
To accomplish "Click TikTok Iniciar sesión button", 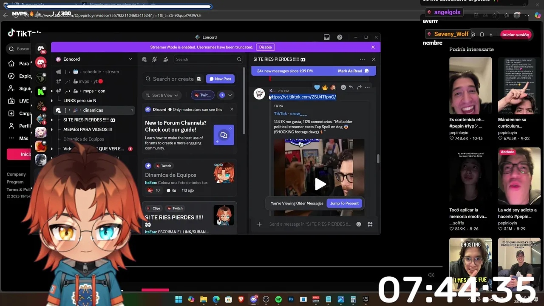I will pos(515,35).
